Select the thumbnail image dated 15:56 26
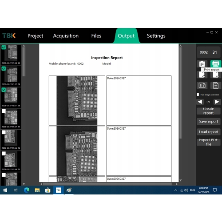The width and height of the screenshot is (222, 222). point(11,140)
